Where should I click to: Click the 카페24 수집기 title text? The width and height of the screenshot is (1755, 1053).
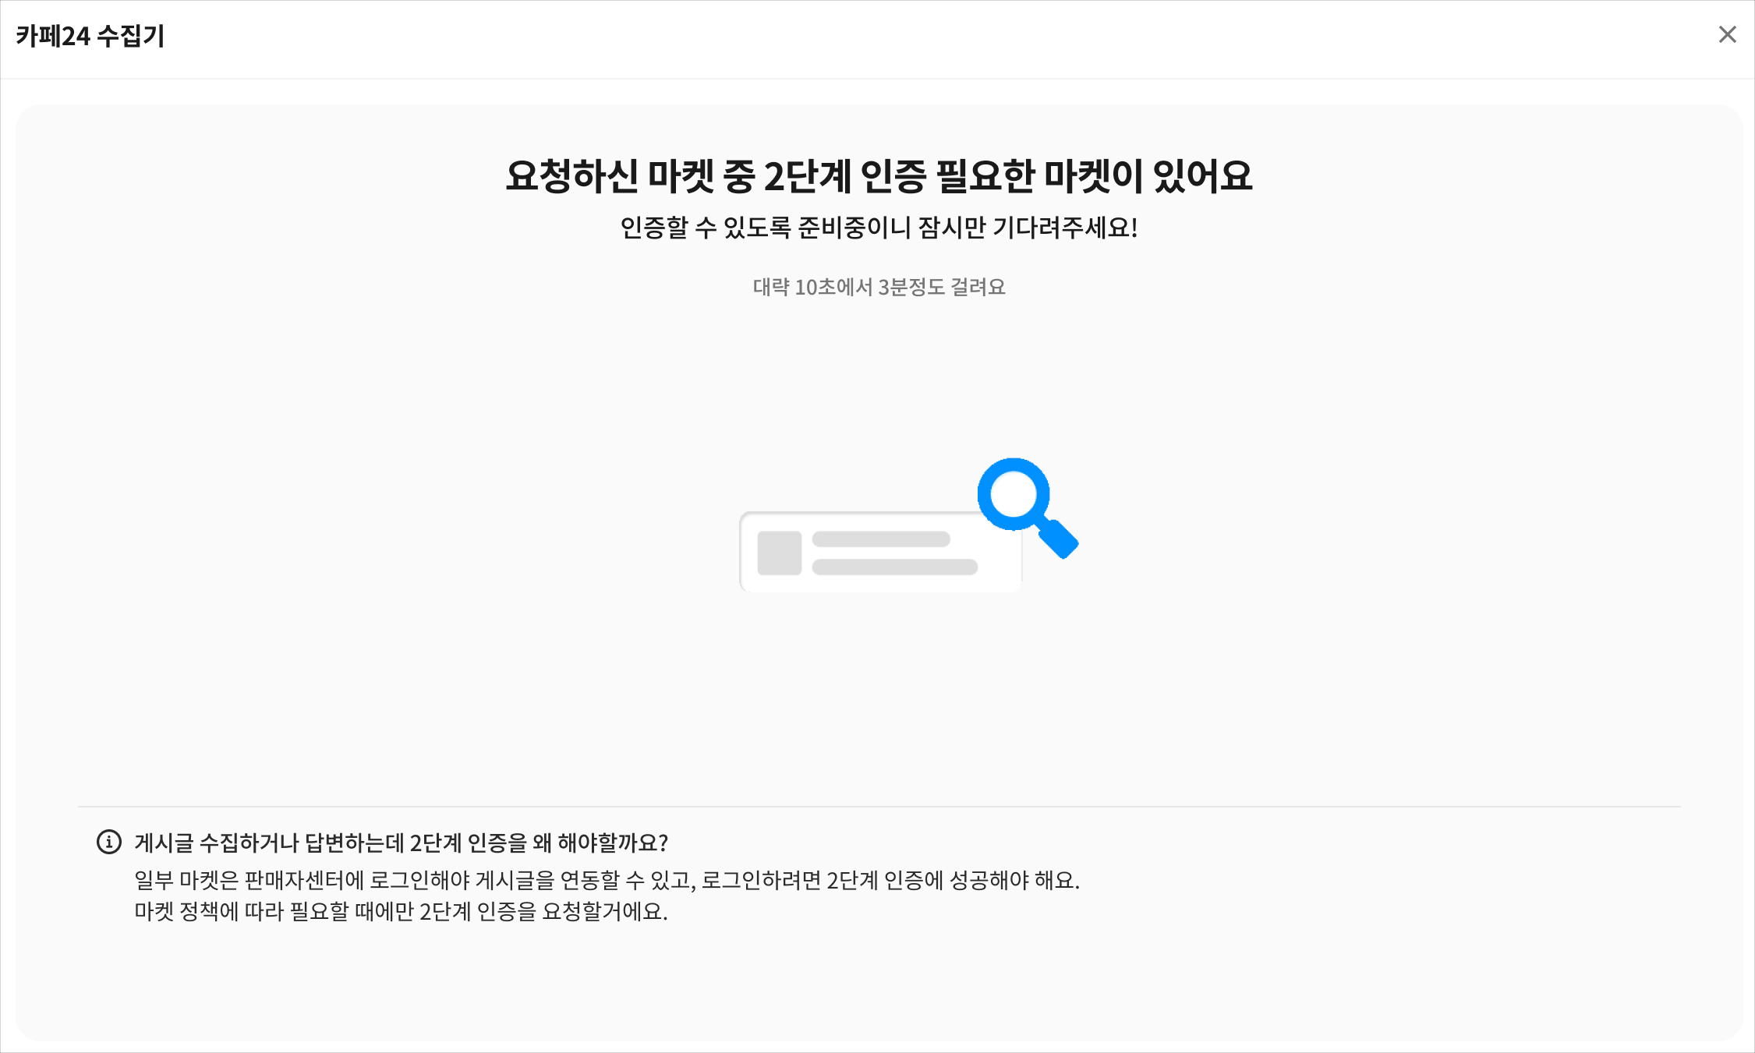90,36
